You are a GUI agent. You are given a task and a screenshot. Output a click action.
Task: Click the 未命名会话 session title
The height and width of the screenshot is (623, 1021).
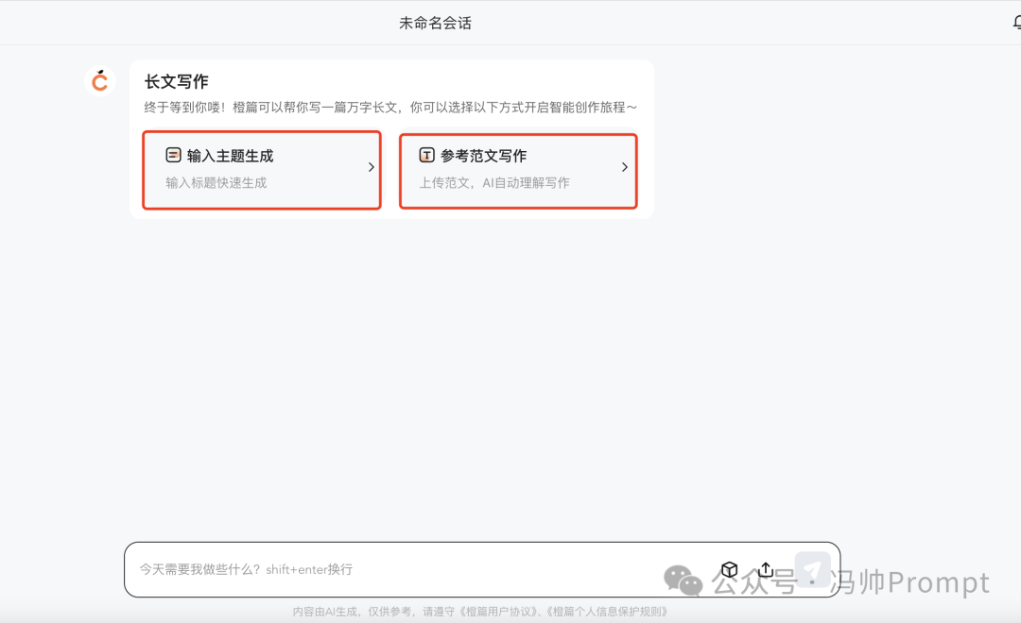(x=436, y=22)
